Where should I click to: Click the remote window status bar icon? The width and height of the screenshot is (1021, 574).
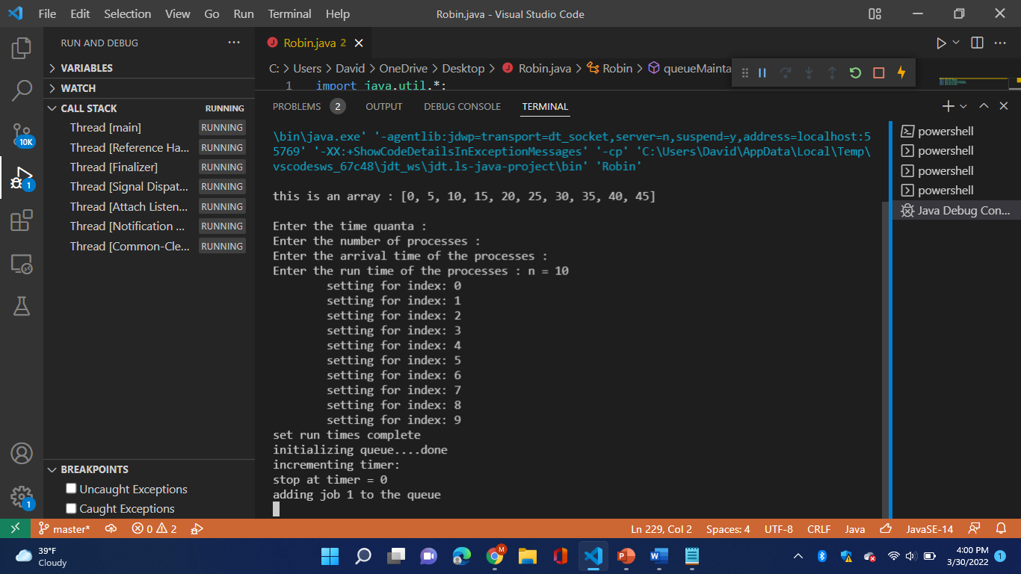coord(15,528)
